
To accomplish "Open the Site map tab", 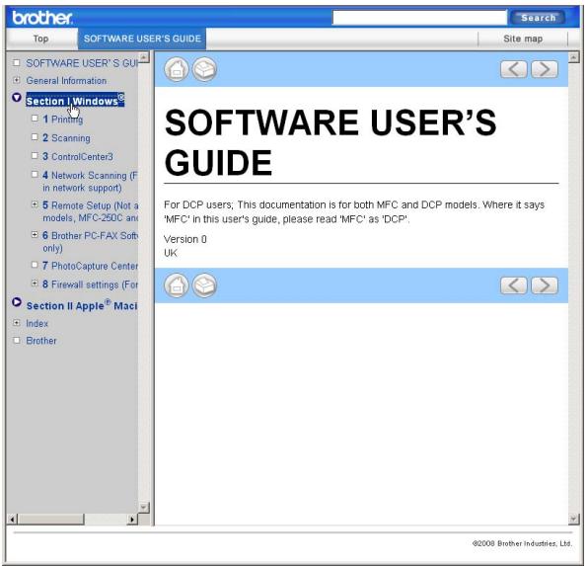I will [x=523, y=39].
